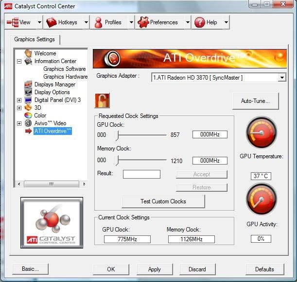Click the greyed Accept button
This screenshot has width=297, height=282.
click(202, 174)
